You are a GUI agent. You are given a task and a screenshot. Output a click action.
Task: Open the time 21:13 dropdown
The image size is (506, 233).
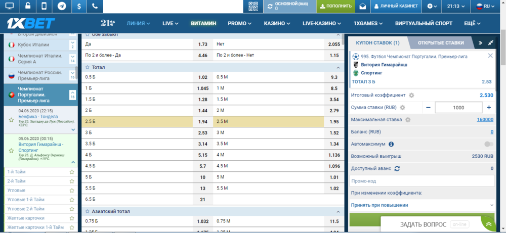click(x=456, y=6)
